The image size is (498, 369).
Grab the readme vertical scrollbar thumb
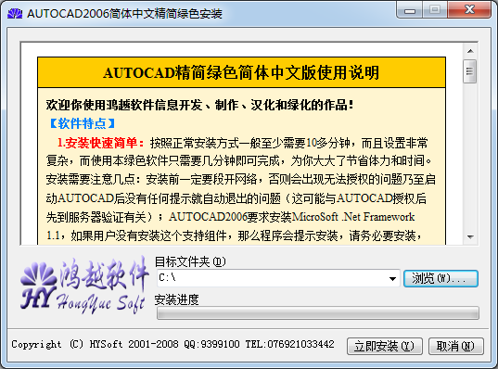click(x=470, y=71)
